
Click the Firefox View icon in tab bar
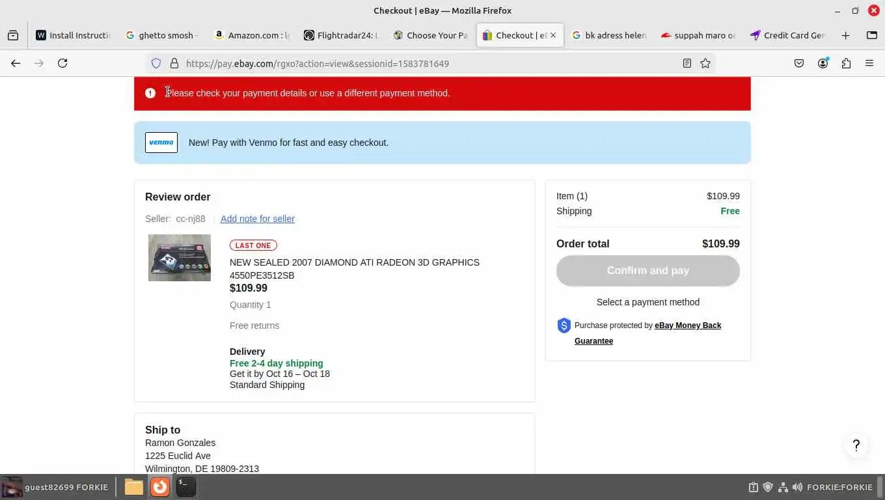13,35
